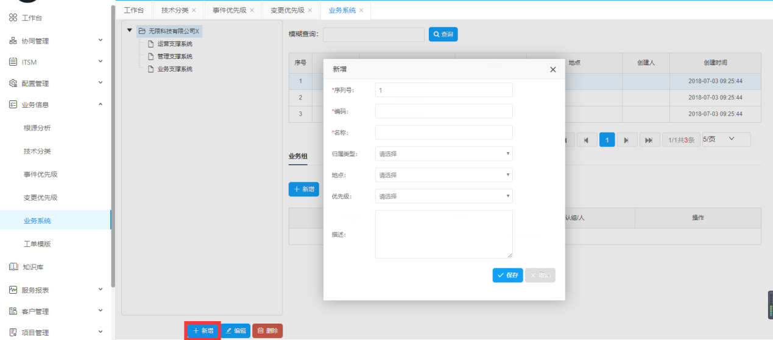
Task: Collapse the 无限科技有限公司X tree node
Action: [129, 30]
